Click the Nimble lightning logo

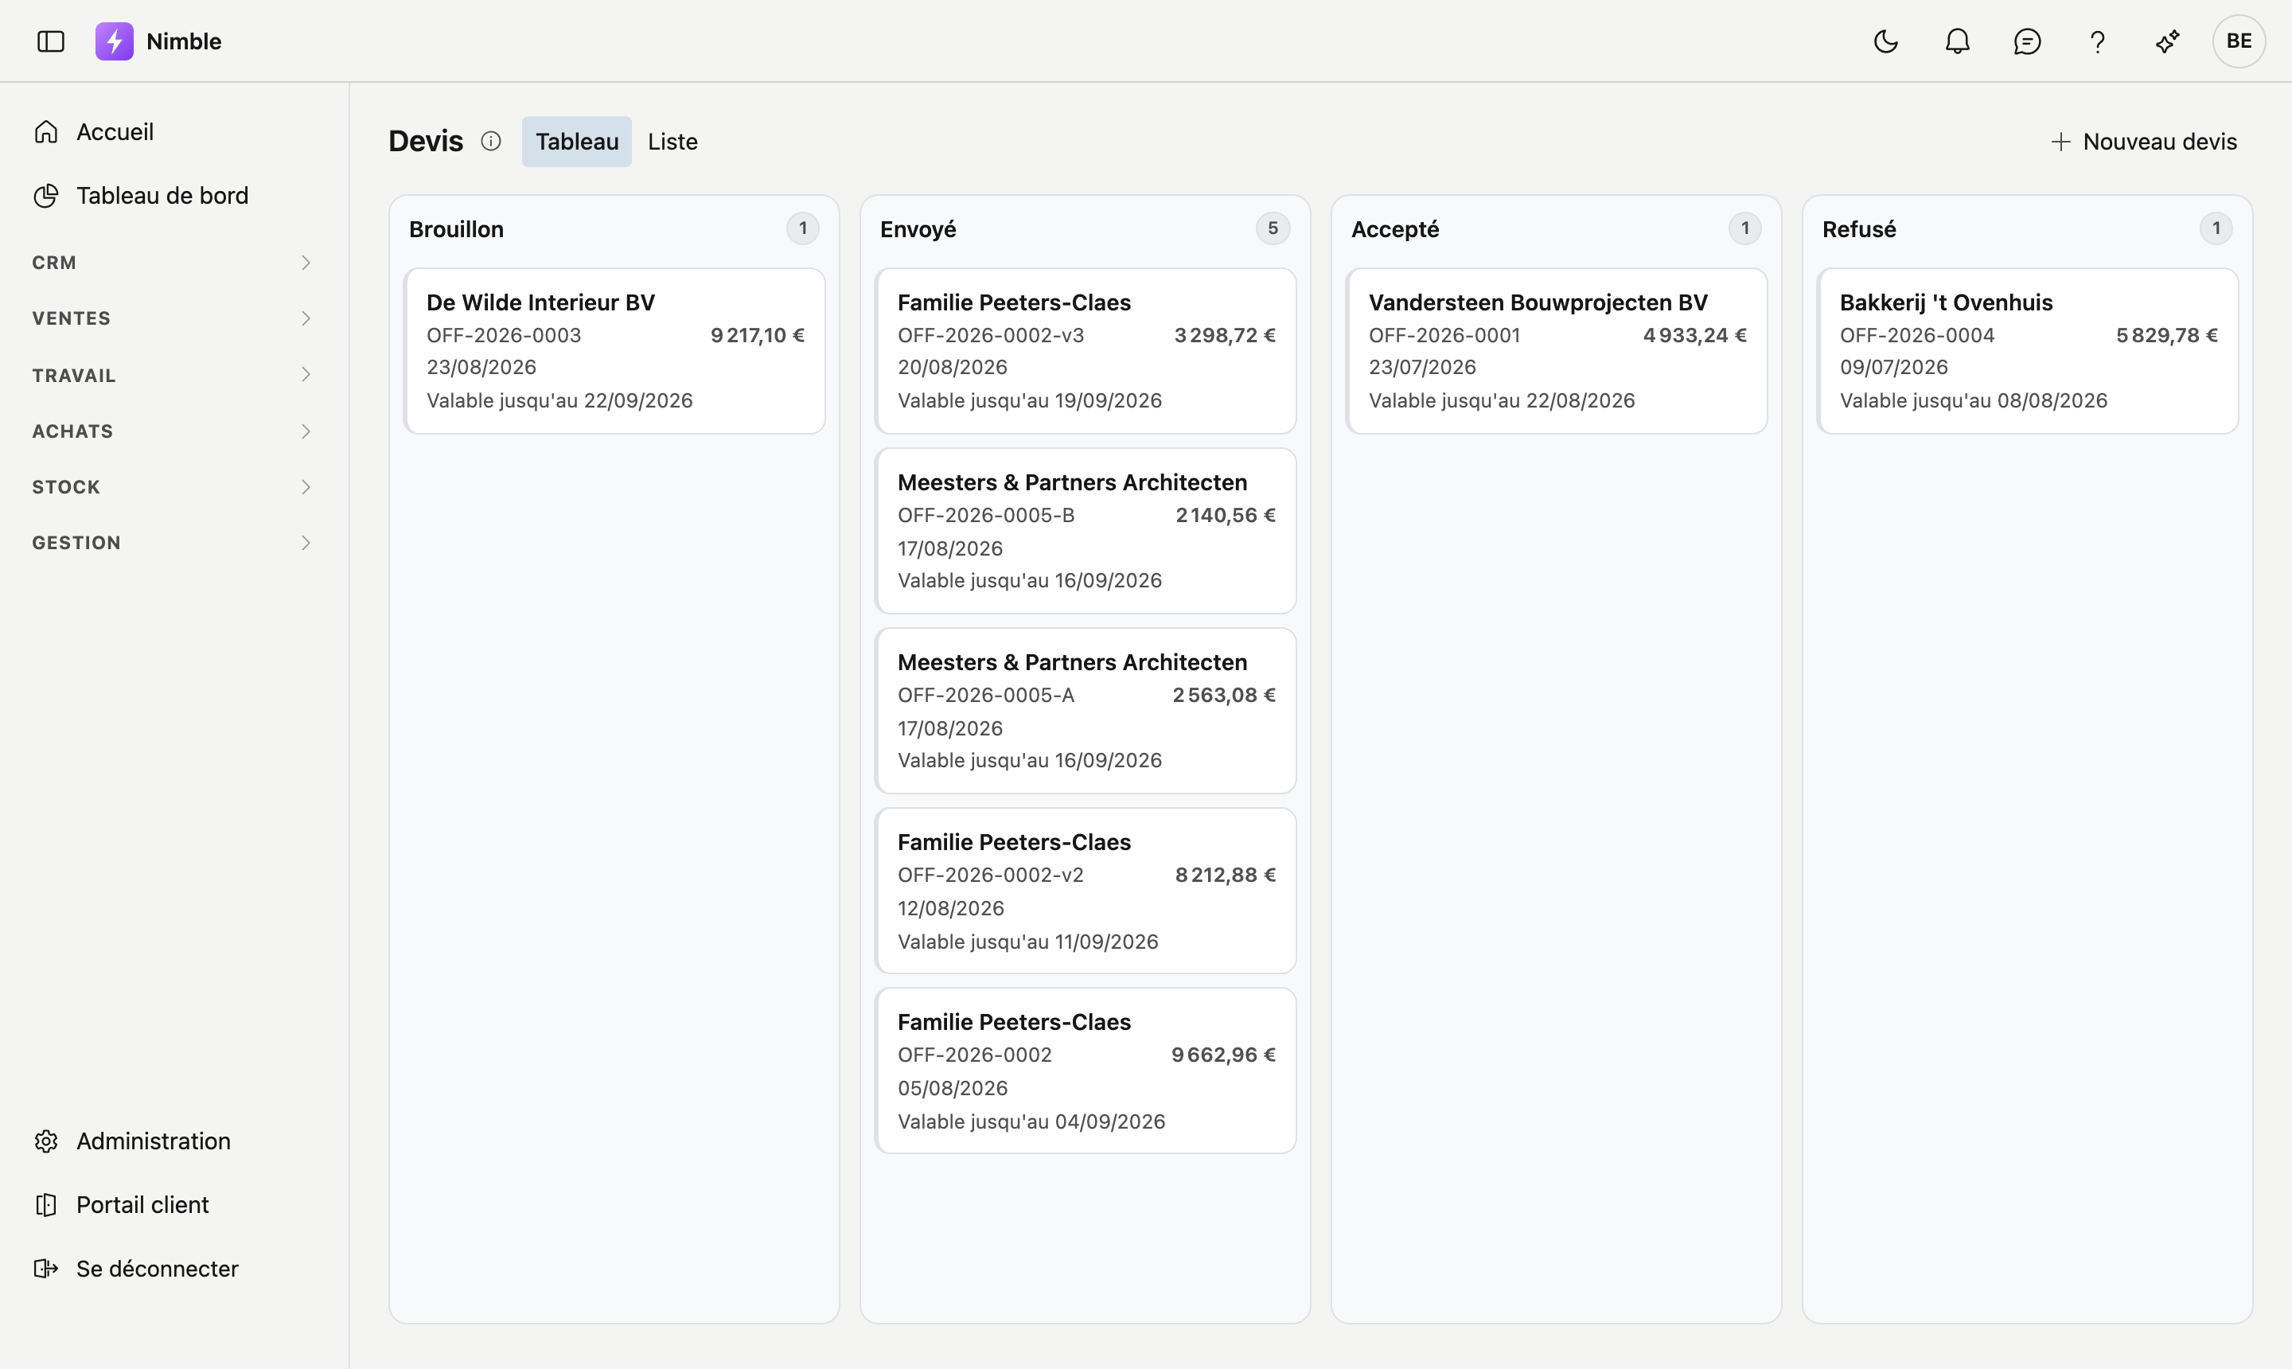coord(115,41)
